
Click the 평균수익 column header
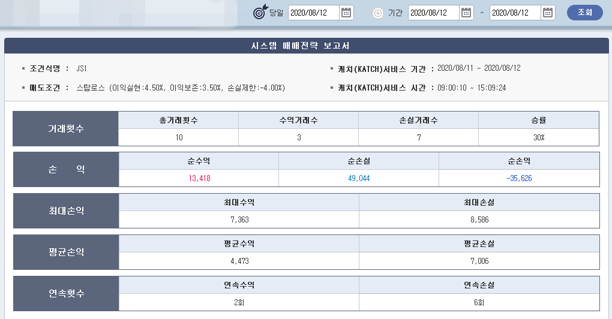pos(239,243)
